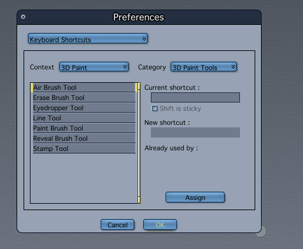
Task: Confirm preferences with the OK button
Action: (160, 225)
